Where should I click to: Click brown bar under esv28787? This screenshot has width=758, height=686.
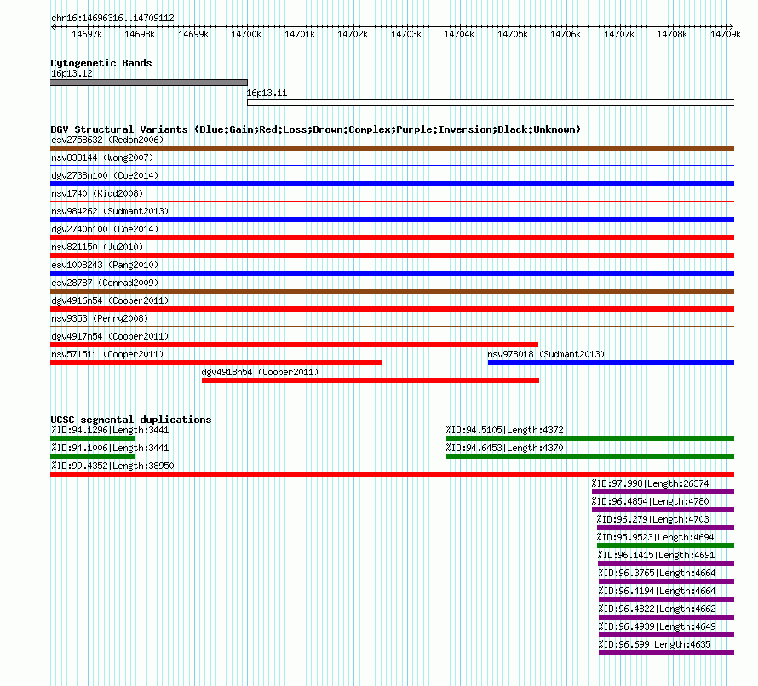click(x=392, y=291)
